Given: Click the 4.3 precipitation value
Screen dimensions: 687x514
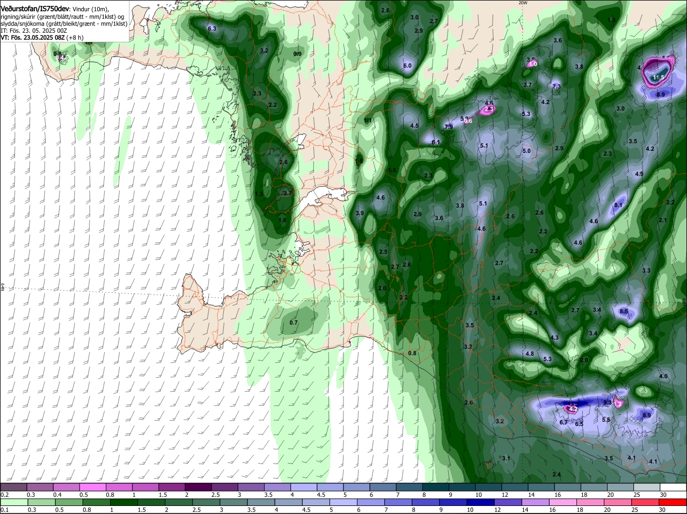Looking at the screenshot, I should [x=555, y=337].
